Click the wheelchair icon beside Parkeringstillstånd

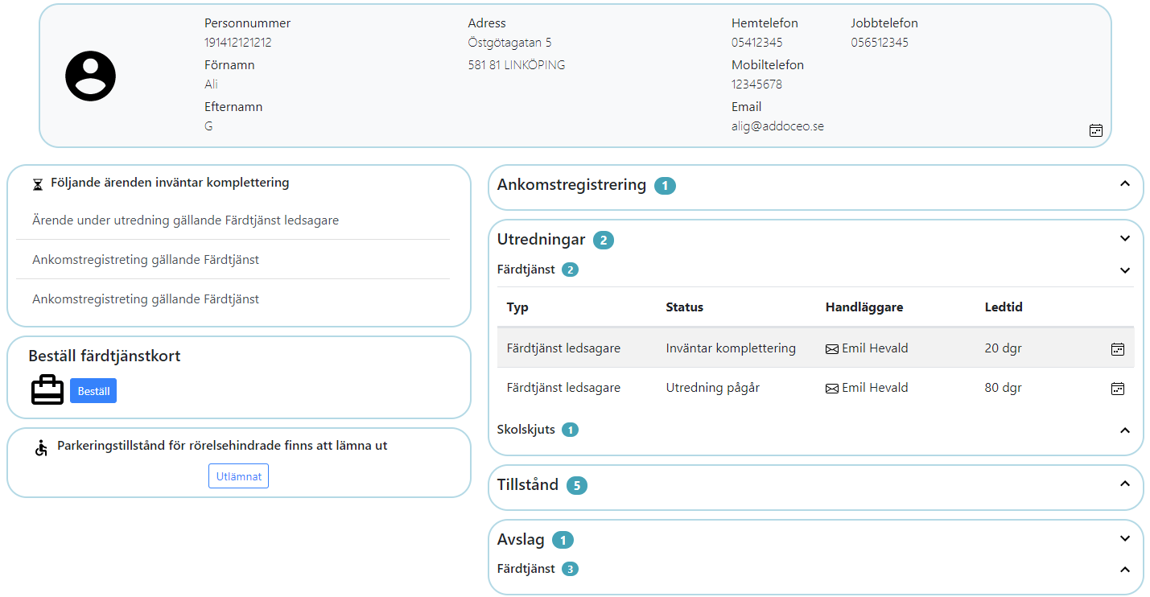click(x=42, y=447)
